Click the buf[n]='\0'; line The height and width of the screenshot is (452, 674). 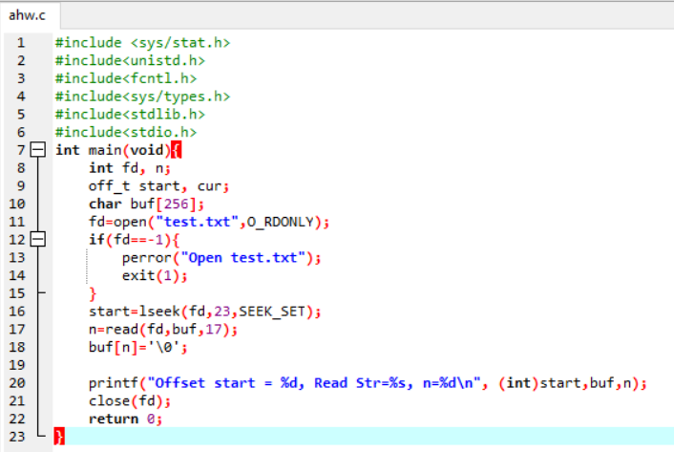pyautogui.click(x=138, y=347)
